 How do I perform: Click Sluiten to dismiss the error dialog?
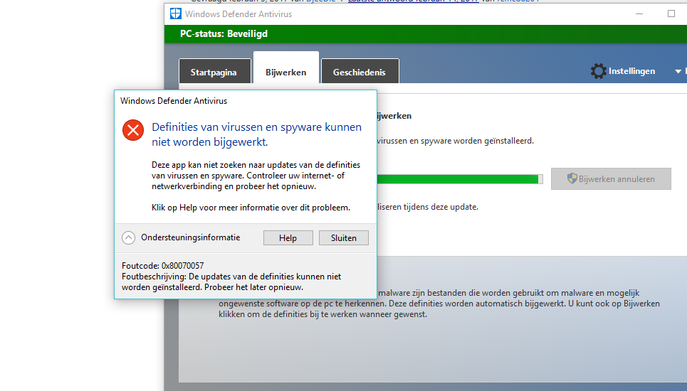[x=343, y=238]
